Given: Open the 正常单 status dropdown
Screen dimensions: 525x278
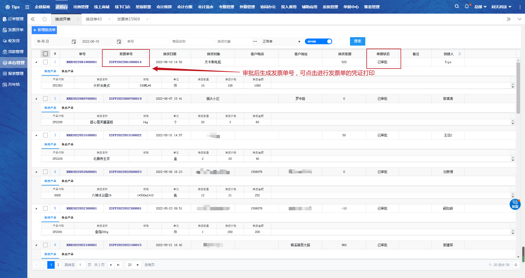Looking at the screenshot, I should pyautogui.click(x=281, y=42).
